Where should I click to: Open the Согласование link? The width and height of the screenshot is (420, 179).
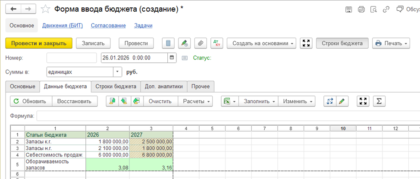pyautogui.click(x=108, y=25)
